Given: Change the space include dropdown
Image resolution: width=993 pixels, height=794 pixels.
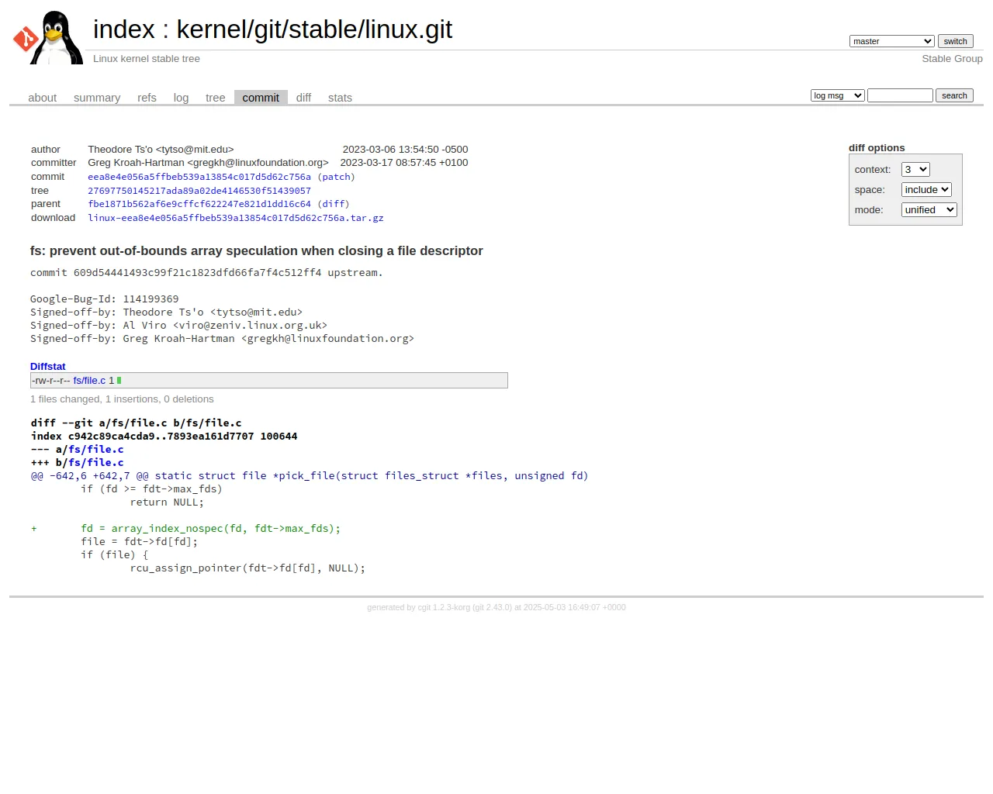Looking at the screenshot, I should coord(926,190).
